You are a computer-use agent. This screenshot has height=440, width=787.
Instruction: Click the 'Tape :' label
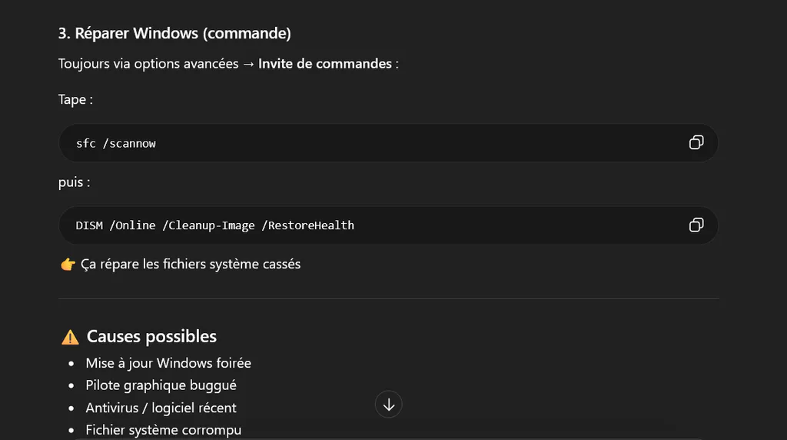(x=75, y=99)
